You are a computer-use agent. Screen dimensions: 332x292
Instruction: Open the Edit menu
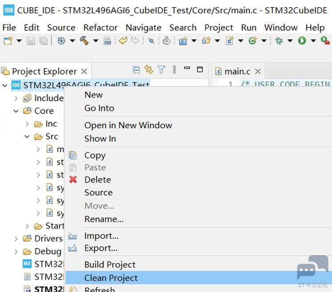32,28
